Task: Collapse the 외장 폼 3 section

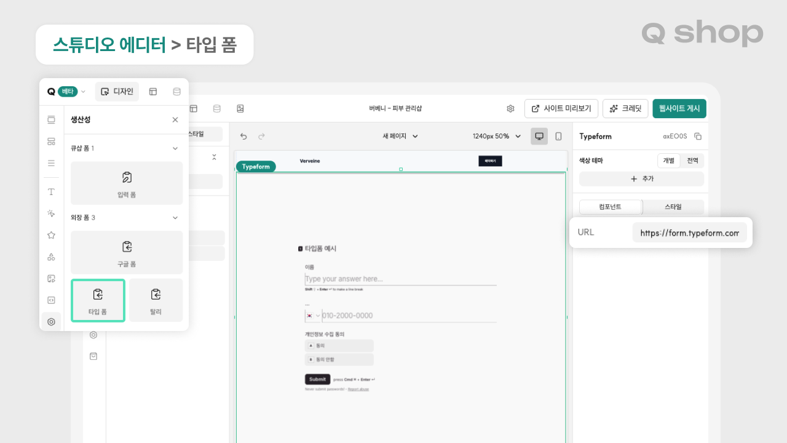Action: (175, 218)
